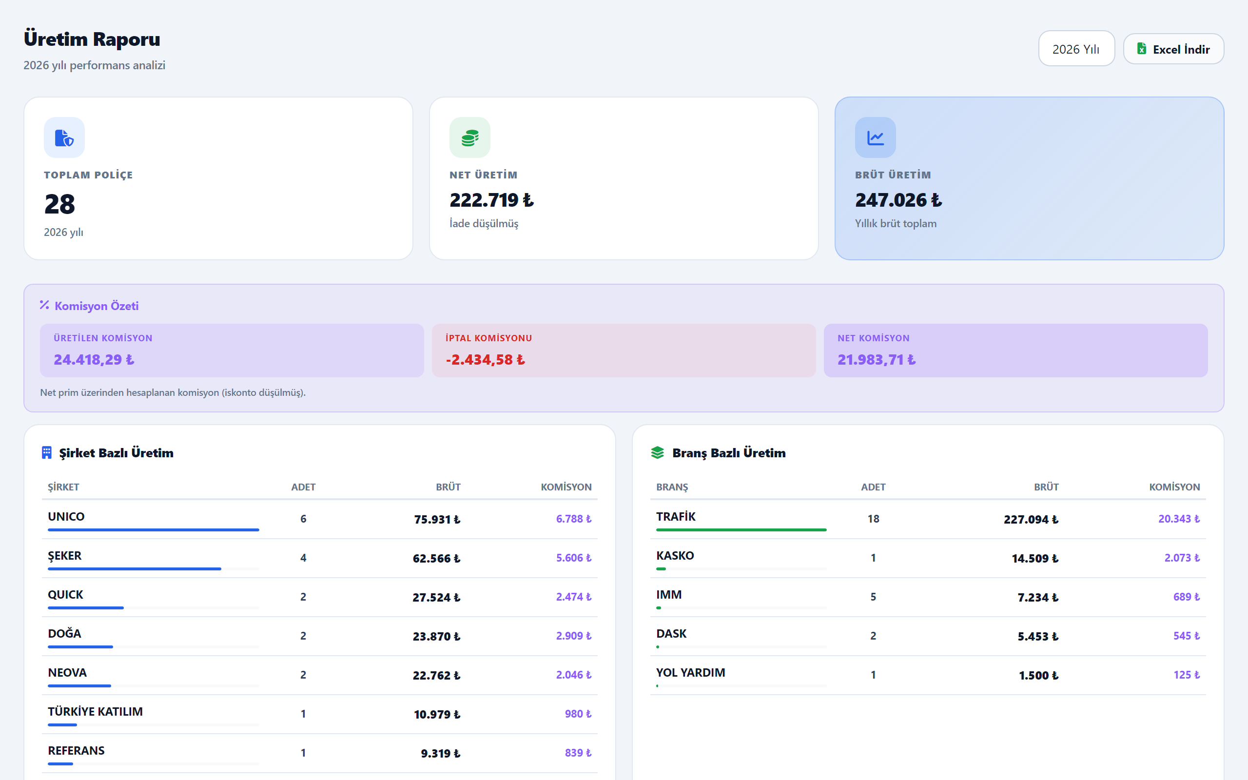Click the Üretim Raporu page title
The image size is (1248, 780).
pos(92,39)
